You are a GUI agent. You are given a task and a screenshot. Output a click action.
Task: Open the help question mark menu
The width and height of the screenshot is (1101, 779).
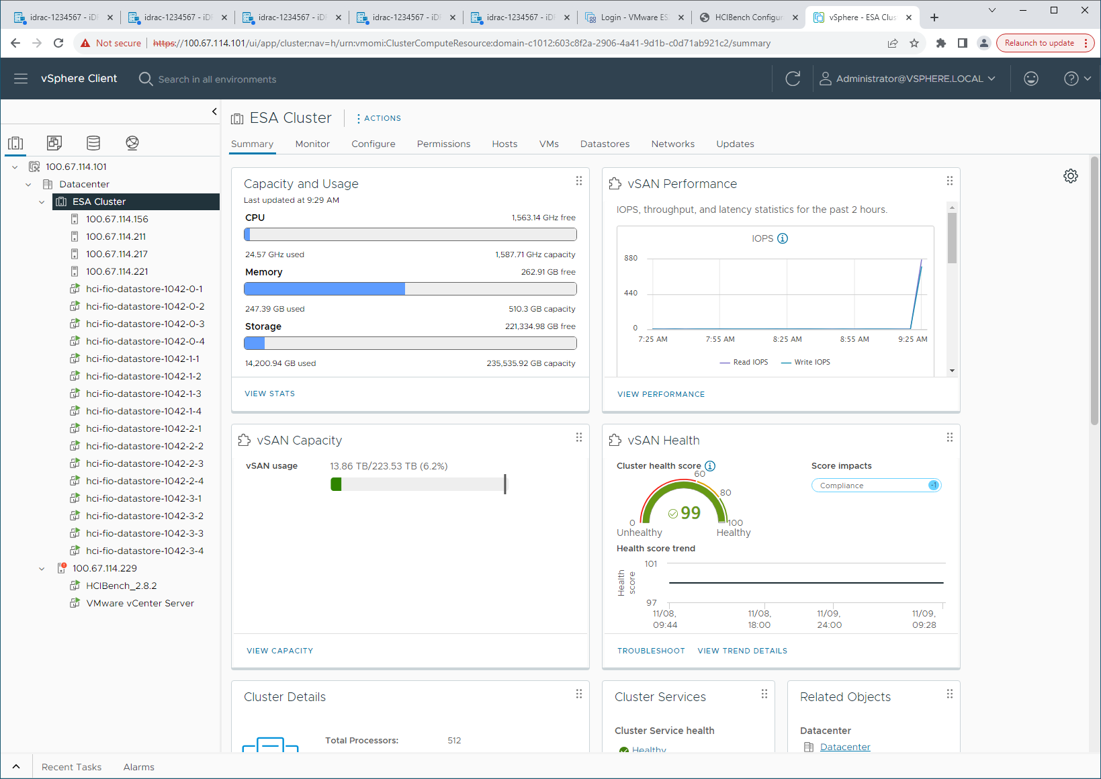point(1077,79)
